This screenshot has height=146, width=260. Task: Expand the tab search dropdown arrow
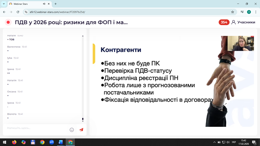(4, 4)
